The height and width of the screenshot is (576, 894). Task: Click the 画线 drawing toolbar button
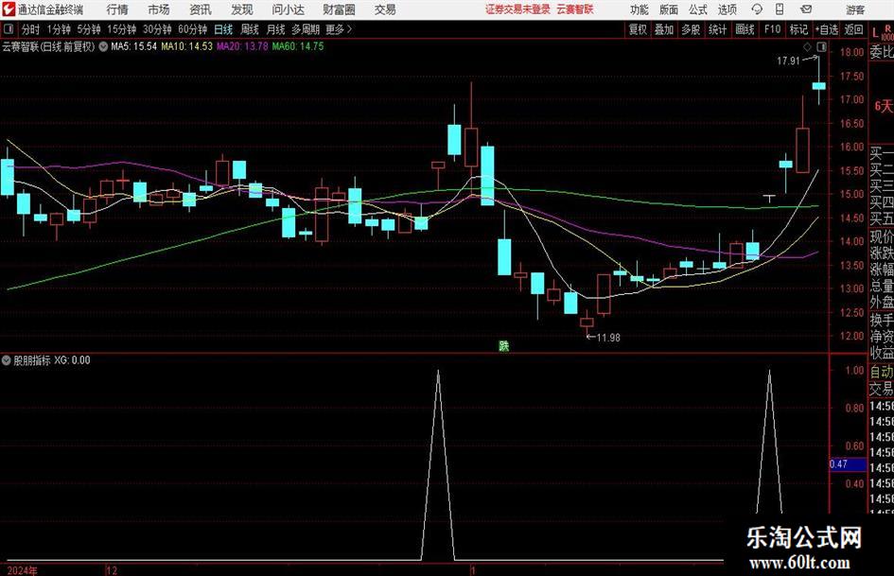click(745, 29)
